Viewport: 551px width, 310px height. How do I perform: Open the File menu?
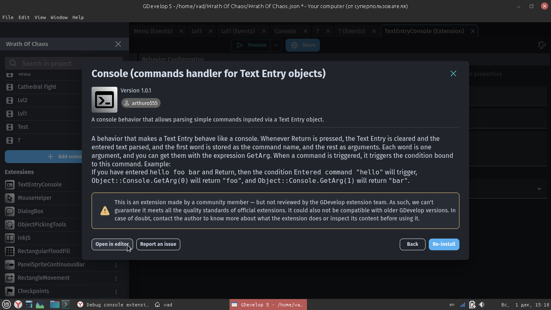tap(8, 17)
